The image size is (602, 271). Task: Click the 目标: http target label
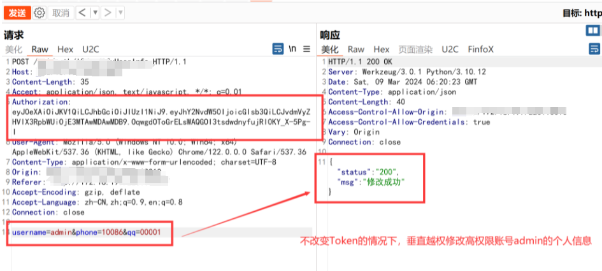(582, 13)
